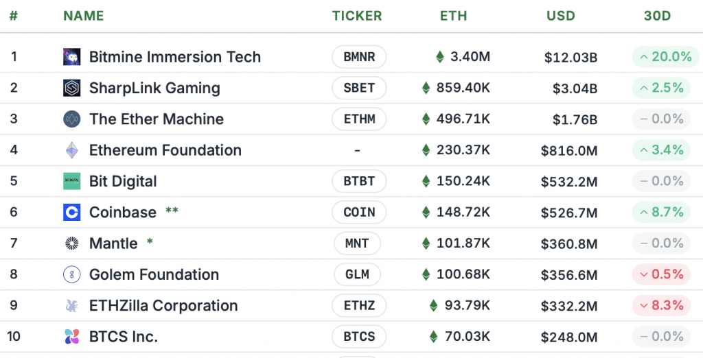Click the ETHZilla Corporation logo icon
The image size is (703, 358).
tap(71, 306)
